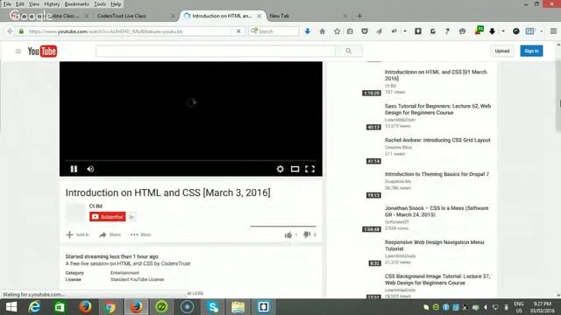Open the History menu
Viewport: 561px width, 315px height.
click(x=52, y=4)
